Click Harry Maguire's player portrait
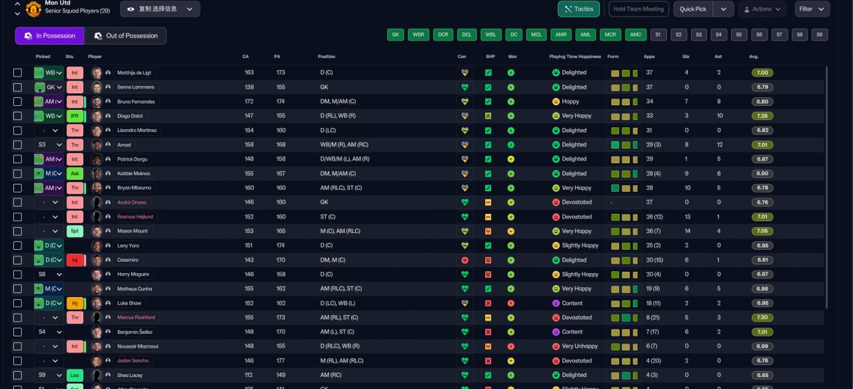 [97, 274]
